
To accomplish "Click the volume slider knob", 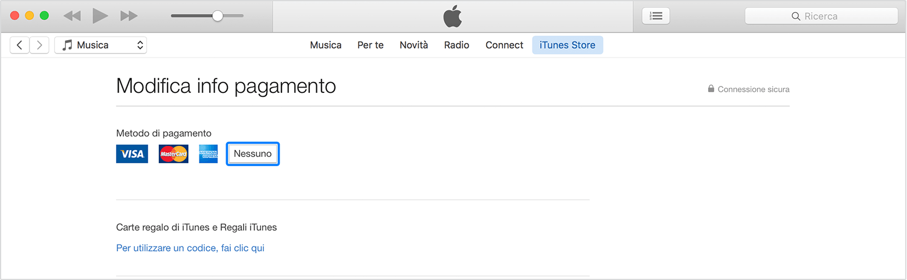I will [217, 16].
